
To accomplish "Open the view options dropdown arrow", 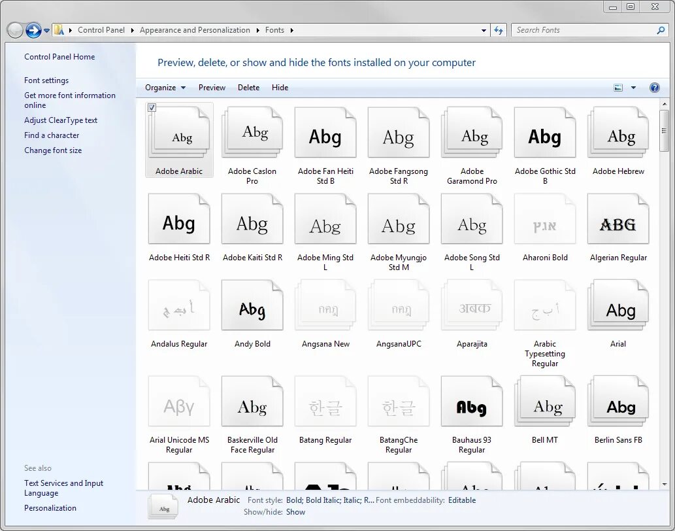I will click(x=633, y=88).
